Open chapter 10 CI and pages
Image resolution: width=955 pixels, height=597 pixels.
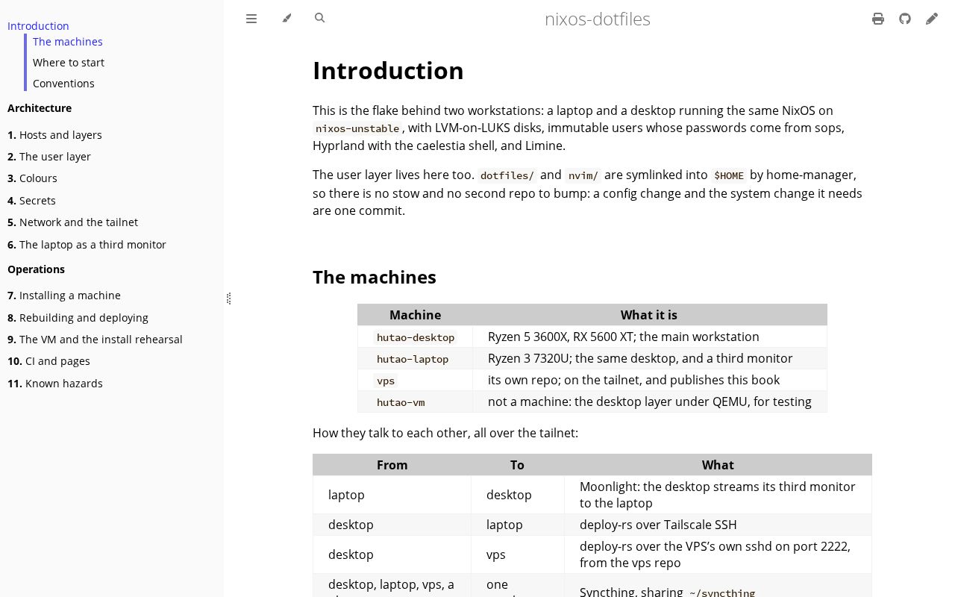[48, 361]
